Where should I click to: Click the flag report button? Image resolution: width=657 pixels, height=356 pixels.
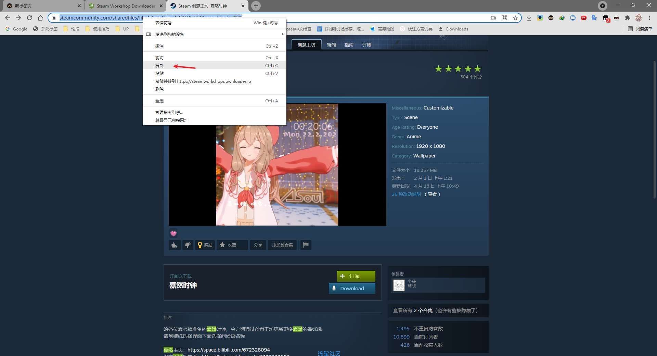(306, 245)
